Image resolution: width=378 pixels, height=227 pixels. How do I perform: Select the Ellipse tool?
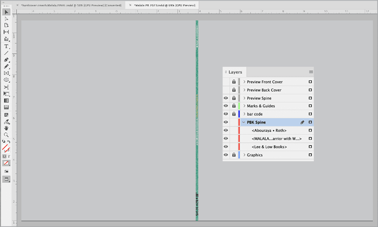[7, 80]
